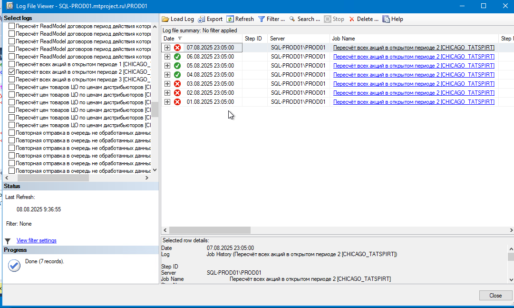Click the Stop toolbar button
Image resolution: width=514 pixels, height=308 pixels.
334,19
